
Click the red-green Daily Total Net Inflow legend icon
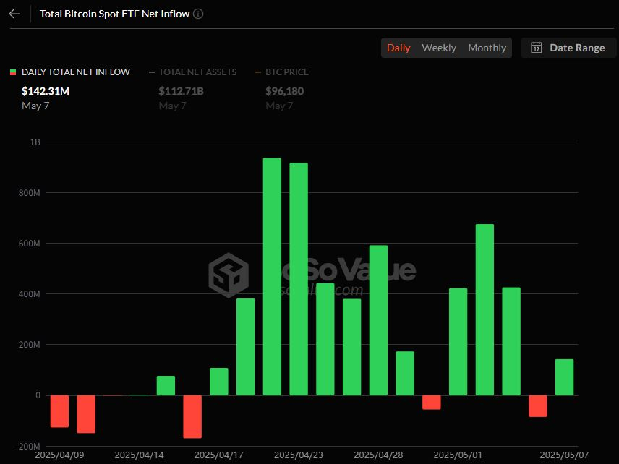tap(13, 72)
